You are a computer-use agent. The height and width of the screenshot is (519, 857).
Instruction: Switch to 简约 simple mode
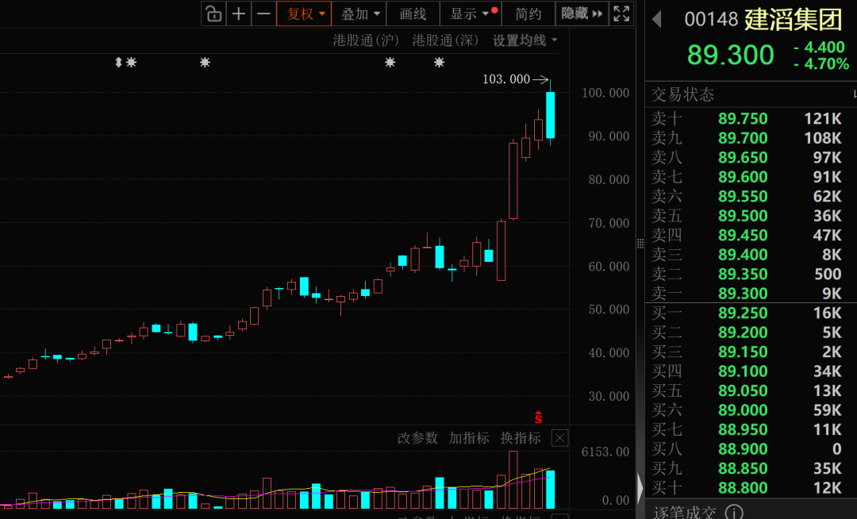pos(528,13)
